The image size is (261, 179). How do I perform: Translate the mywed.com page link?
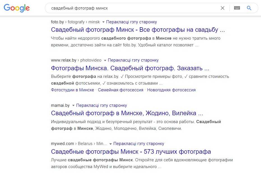point(139,144)
